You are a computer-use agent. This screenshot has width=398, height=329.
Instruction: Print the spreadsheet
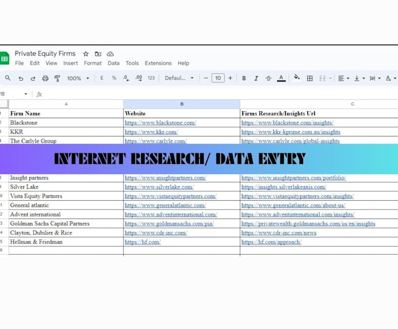(45, 78)
